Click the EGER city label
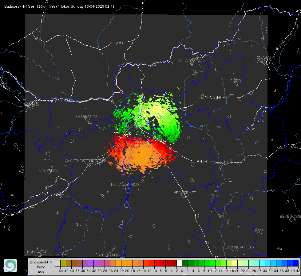The width and height of the screenshot is (301, 276). [x=236, y=81]
